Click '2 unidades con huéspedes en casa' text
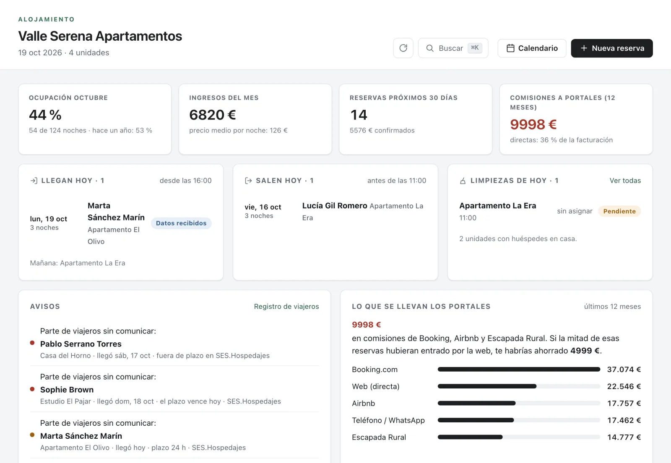 [518, 239]
